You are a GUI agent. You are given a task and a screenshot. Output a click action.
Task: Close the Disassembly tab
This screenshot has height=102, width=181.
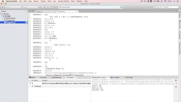tap(77, 12)
